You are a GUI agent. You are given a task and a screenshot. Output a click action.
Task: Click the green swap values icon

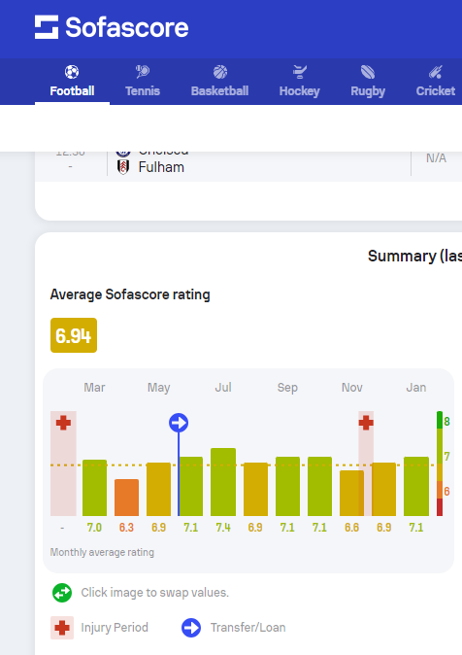[x=62, y=593]
